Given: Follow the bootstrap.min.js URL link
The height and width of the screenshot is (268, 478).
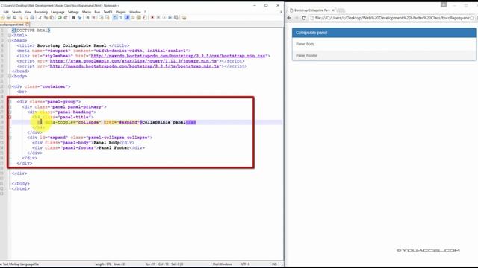Looking at the screenshot, I should pyautogui.click(x=134, y=66).
